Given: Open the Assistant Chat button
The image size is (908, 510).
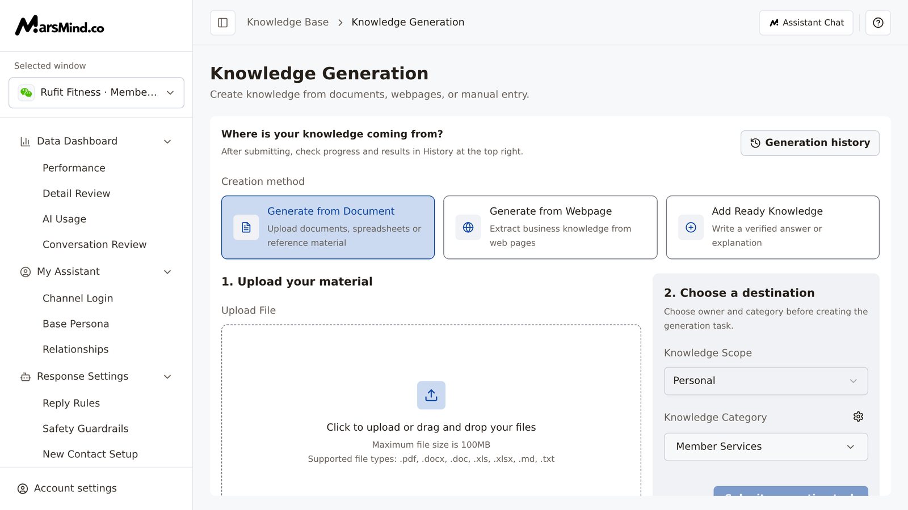Looking at the screenshot, I should click(x=806, y=23).
